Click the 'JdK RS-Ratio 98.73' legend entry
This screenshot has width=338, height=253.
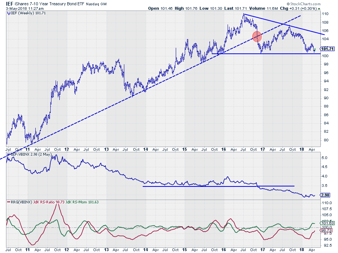pos(49,202)
